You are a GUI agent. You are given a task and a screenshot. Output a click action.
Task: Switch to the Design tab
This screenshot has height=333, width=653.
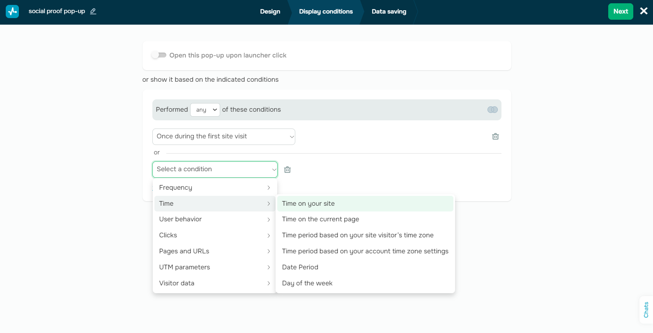[x=270, y=11]
